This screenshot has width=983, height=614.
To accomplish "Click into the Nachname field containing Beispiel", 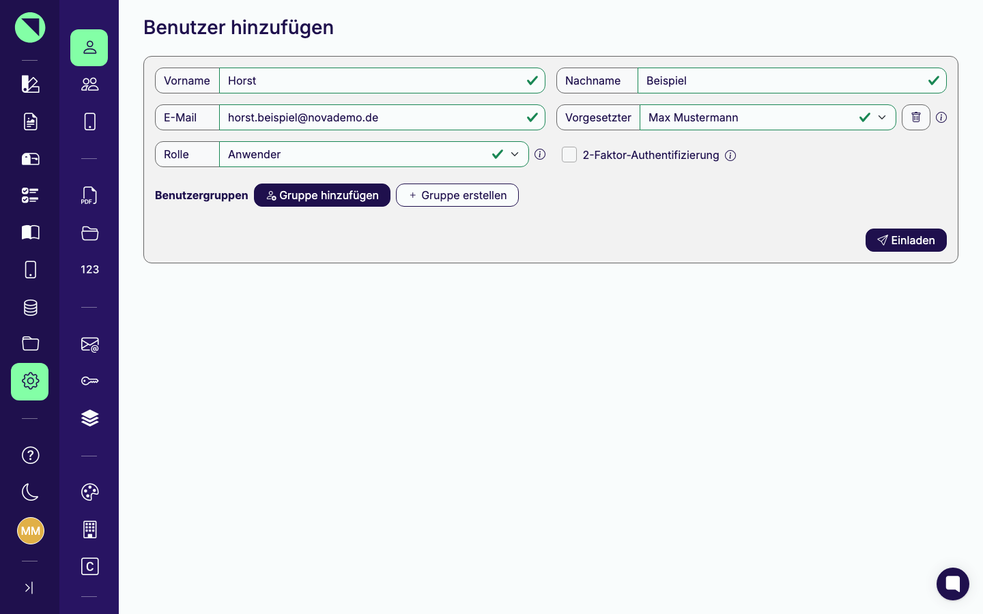I will point(792,81).
